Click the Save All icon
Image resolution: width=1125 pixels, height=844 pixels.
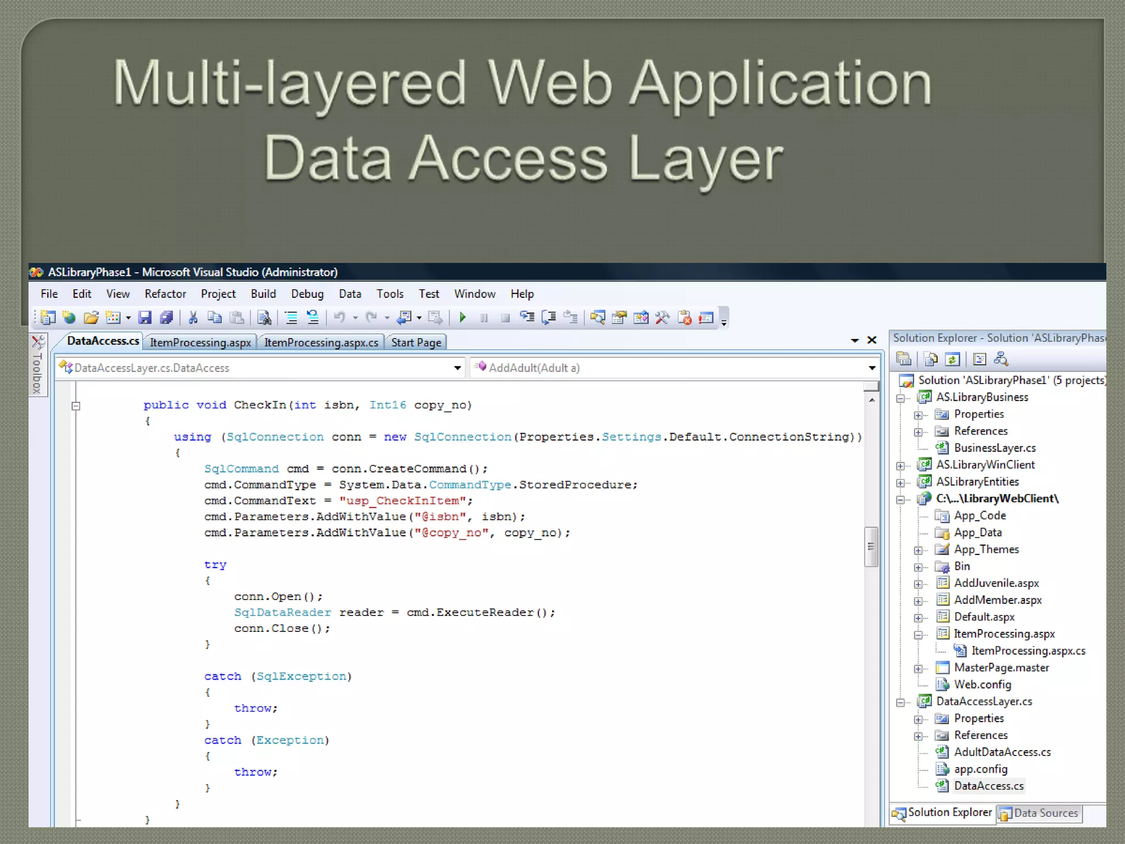(166, 318)
